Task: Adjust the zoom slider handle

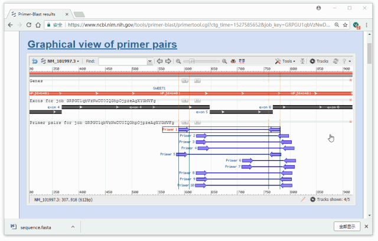Action: point(192,61)
